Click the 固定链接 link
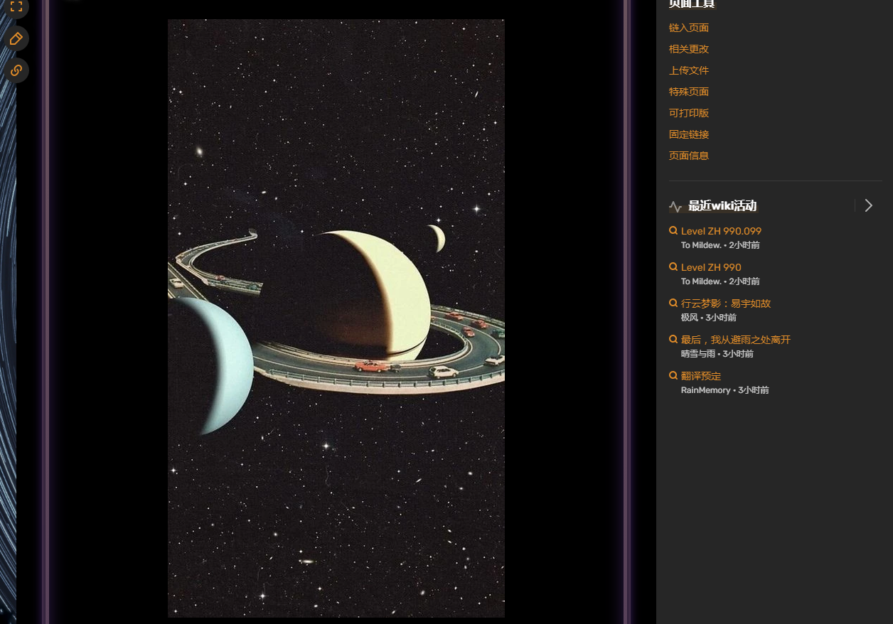 [689, 134]
